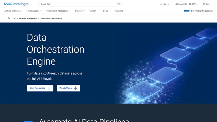Expand the IT Infrastructure menu chevron
This screenshot has height=122, width=217.
[x=41, y=11]
